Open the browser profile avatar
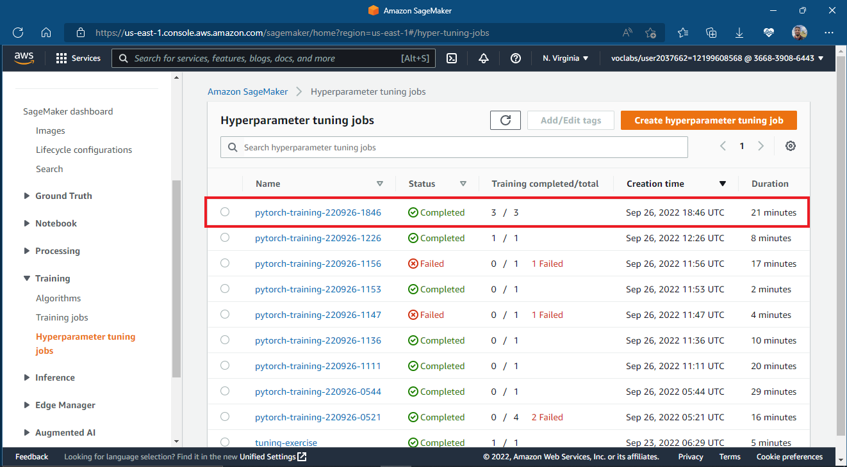Viewport: 847px width, 467px height. click(799, 33)
